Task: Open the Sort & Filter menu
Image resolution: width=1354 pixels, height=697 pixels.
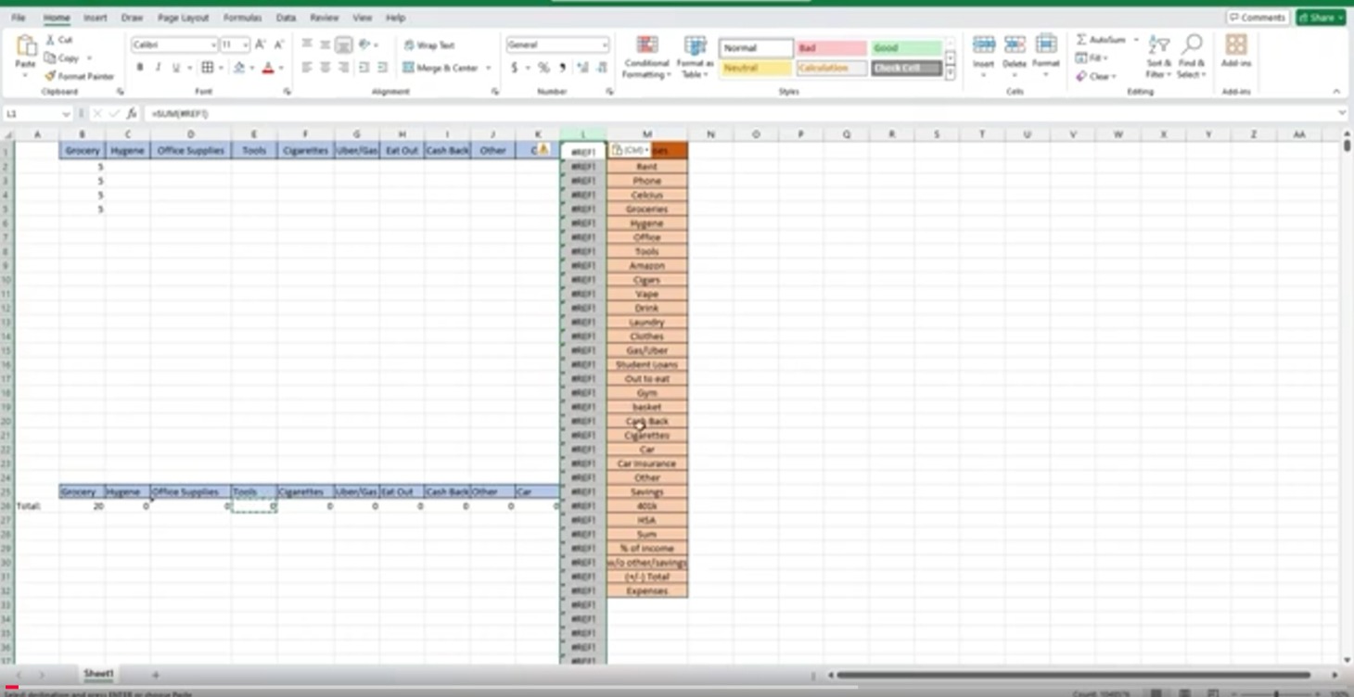Action: 1158,57
